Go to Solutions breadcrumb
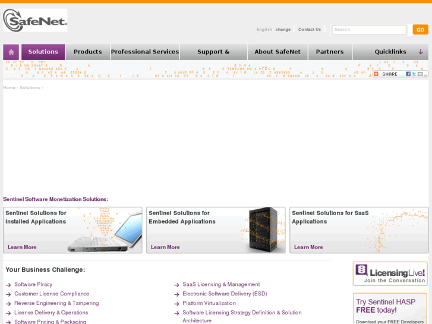This screenshot has width=432, height=324. 30,87
